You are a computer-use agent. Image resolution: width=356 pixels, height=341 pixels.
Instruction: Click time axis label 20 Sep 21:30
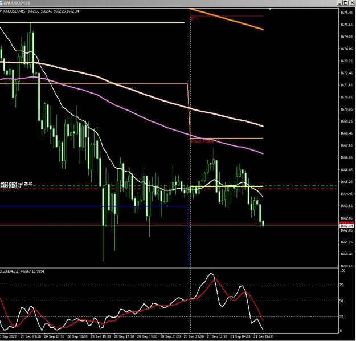[170, 336]
